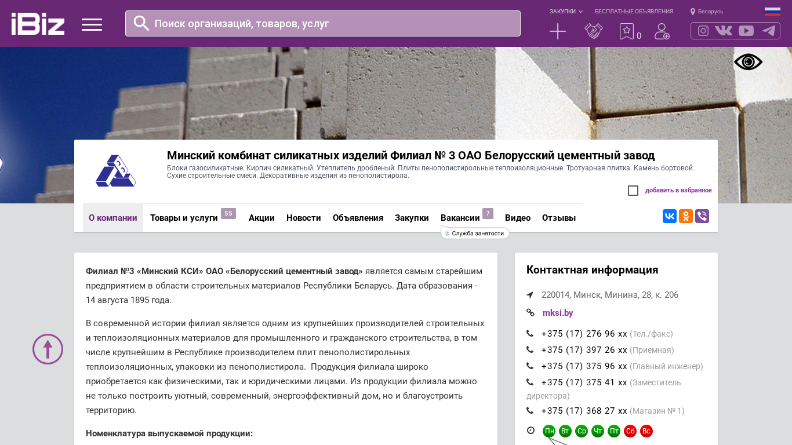This screenshot has height=445, width=792.
Task: Click the company logo image
Action: pos(116,170)
